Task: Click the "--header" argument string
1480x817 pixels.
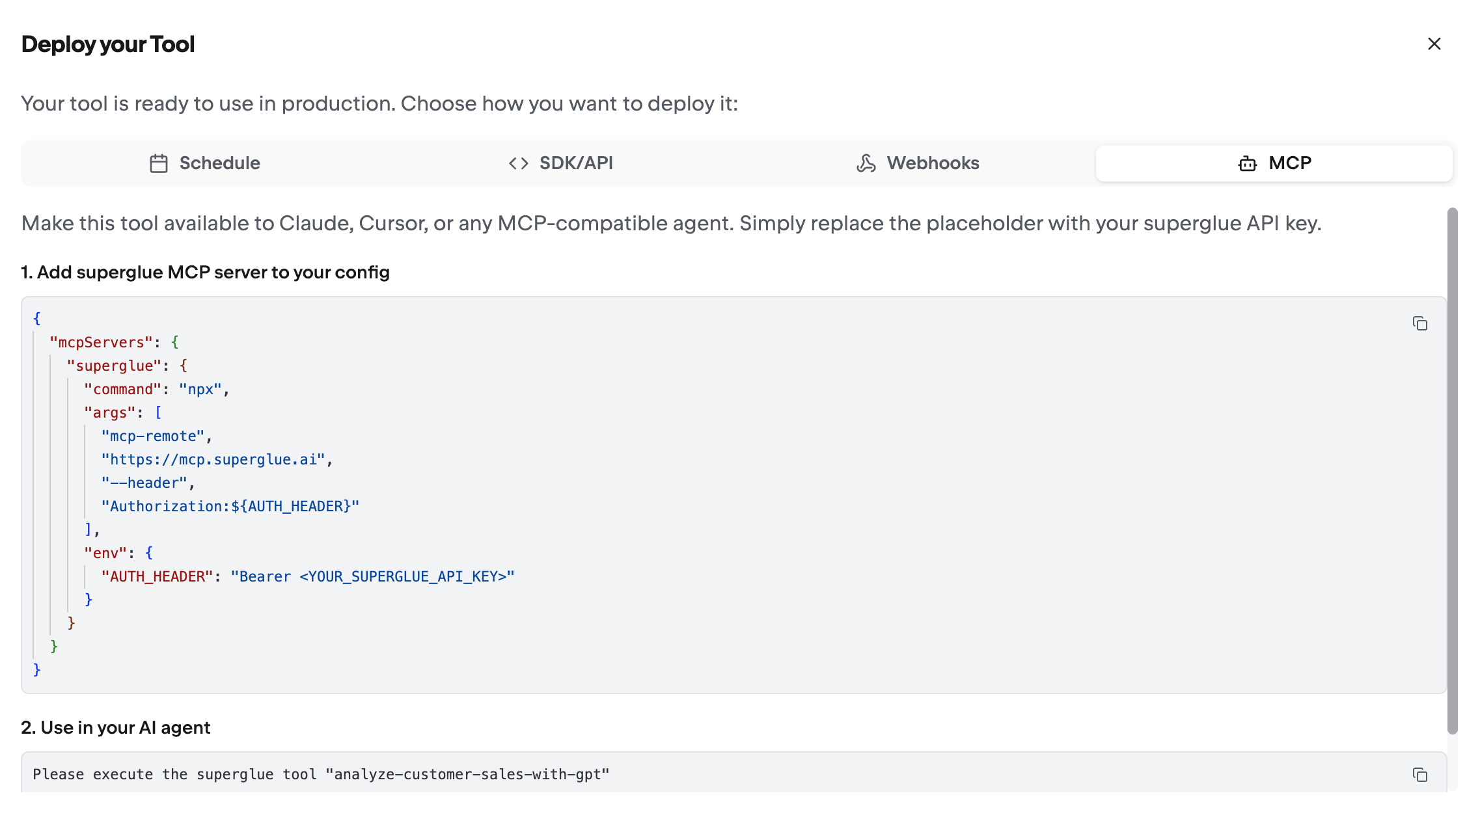Action: coord(144,483)
